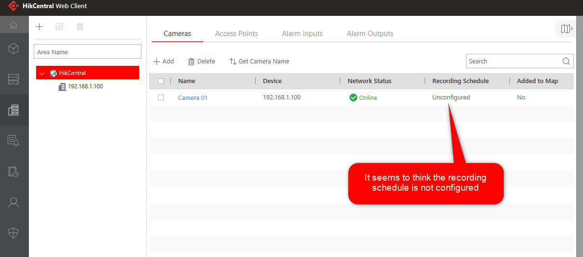The height and width of the screenshot is (257, 583).
Task: Collapse the HikCentral tree node
Action: pyautogui.click(x=42, y=73)
